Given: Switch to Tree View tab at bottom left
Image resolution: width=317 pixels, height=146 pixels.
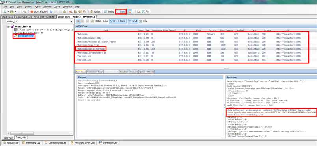Looking at the screenshot, I should [x=9, y=137].
